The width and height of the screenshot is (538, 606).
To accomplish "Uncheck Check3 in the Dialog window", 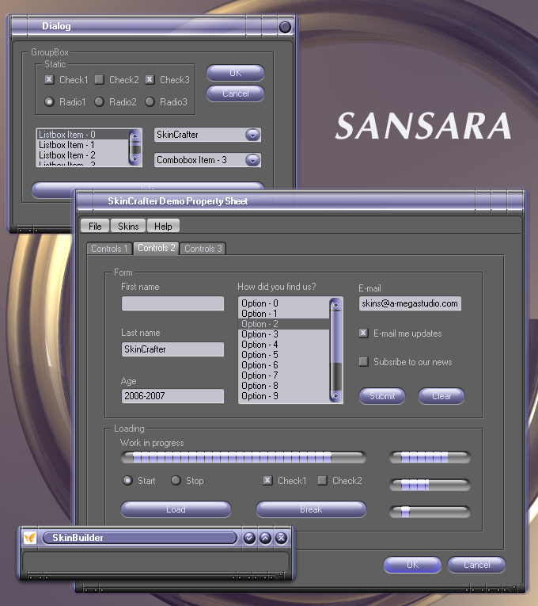I will (x=150, y=80).
